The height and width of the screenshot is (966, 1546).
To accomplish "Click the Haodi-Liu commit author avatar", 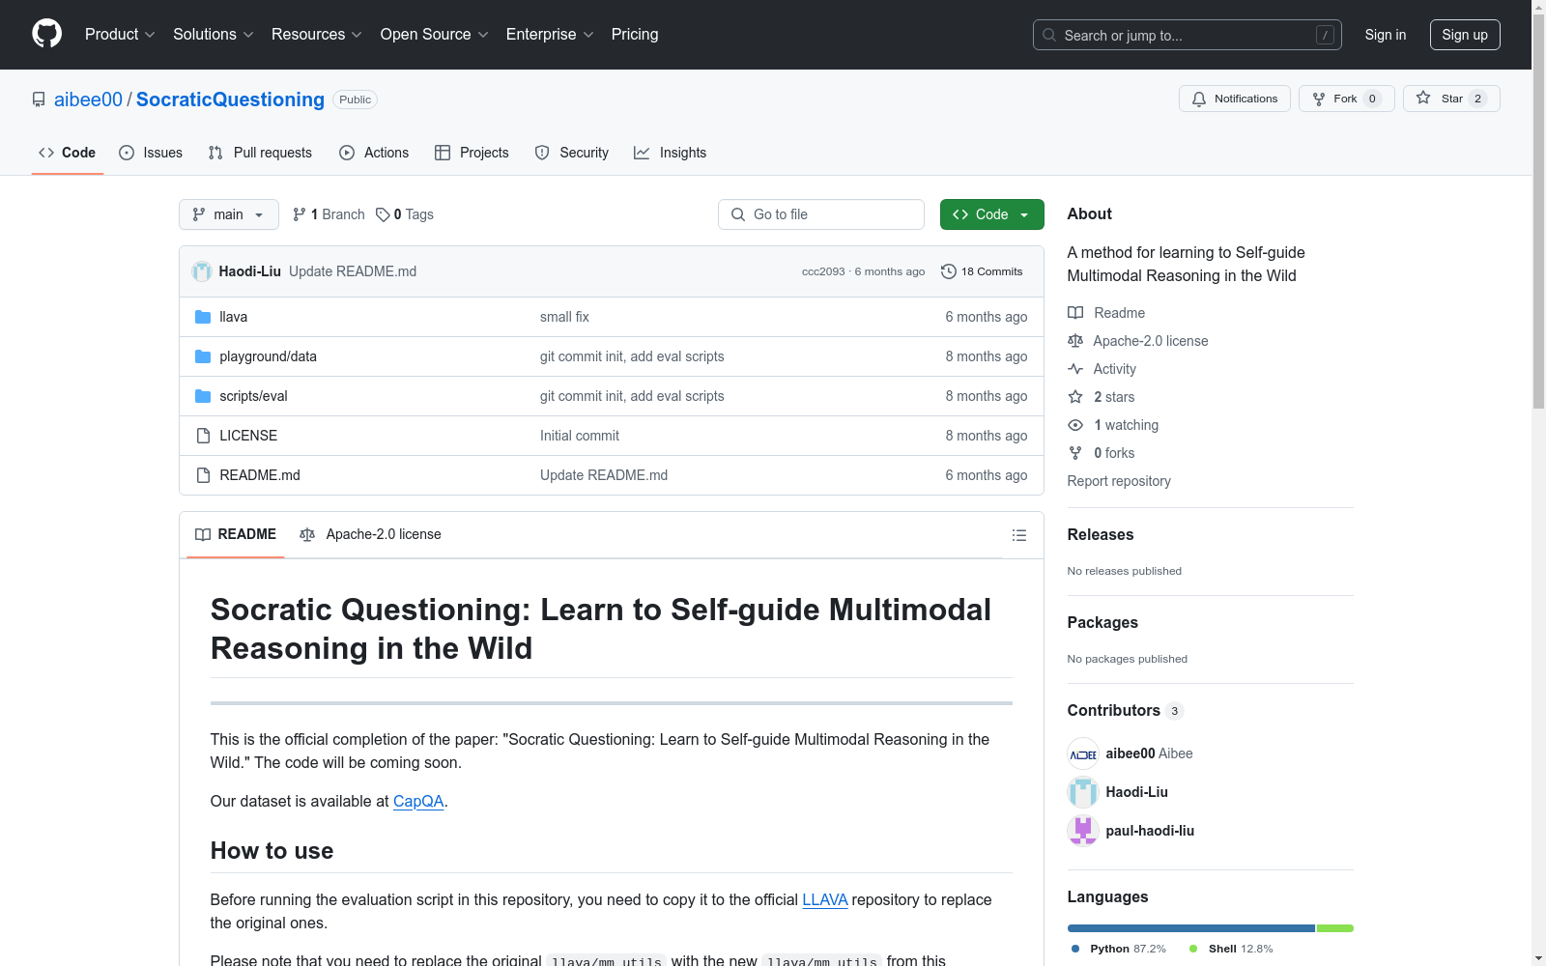I will pyautogui.click(x=202, y=271).
